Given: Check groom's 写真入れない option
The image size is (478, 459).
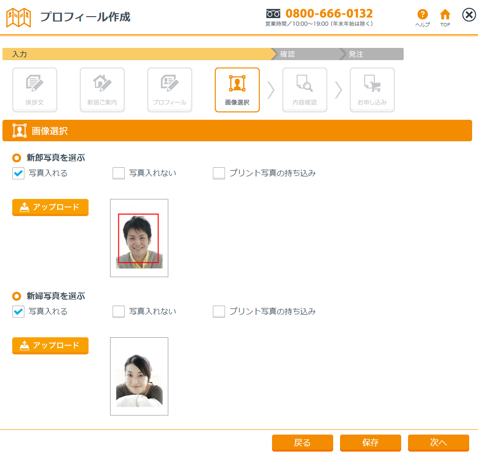Looking at the screenshot, I should (119, 174).
